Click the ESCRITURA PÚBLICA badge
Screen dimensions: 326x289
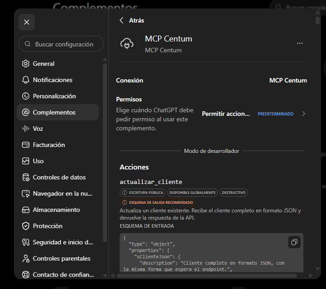tap(142, 193)
